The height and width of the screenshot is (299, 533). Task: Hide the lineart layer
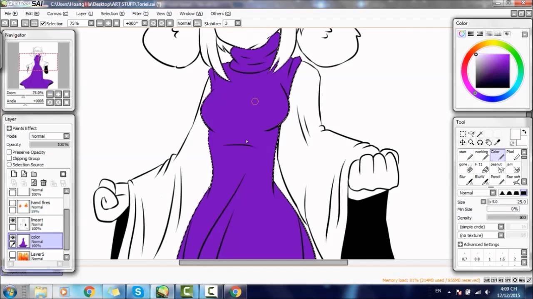click(13, 221)
